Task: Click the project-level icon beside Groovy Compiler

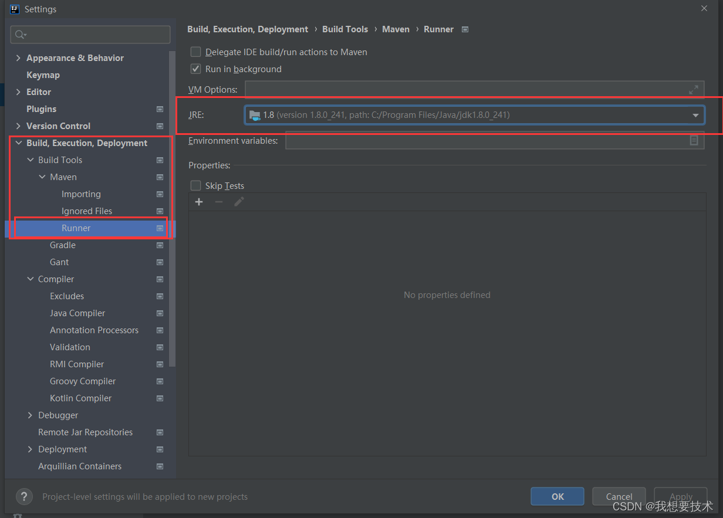Action: point(160,381)
